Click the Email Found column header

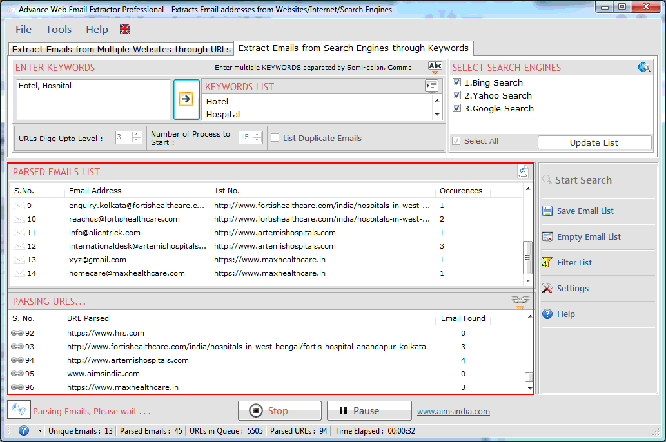click(x=463, y=318)
